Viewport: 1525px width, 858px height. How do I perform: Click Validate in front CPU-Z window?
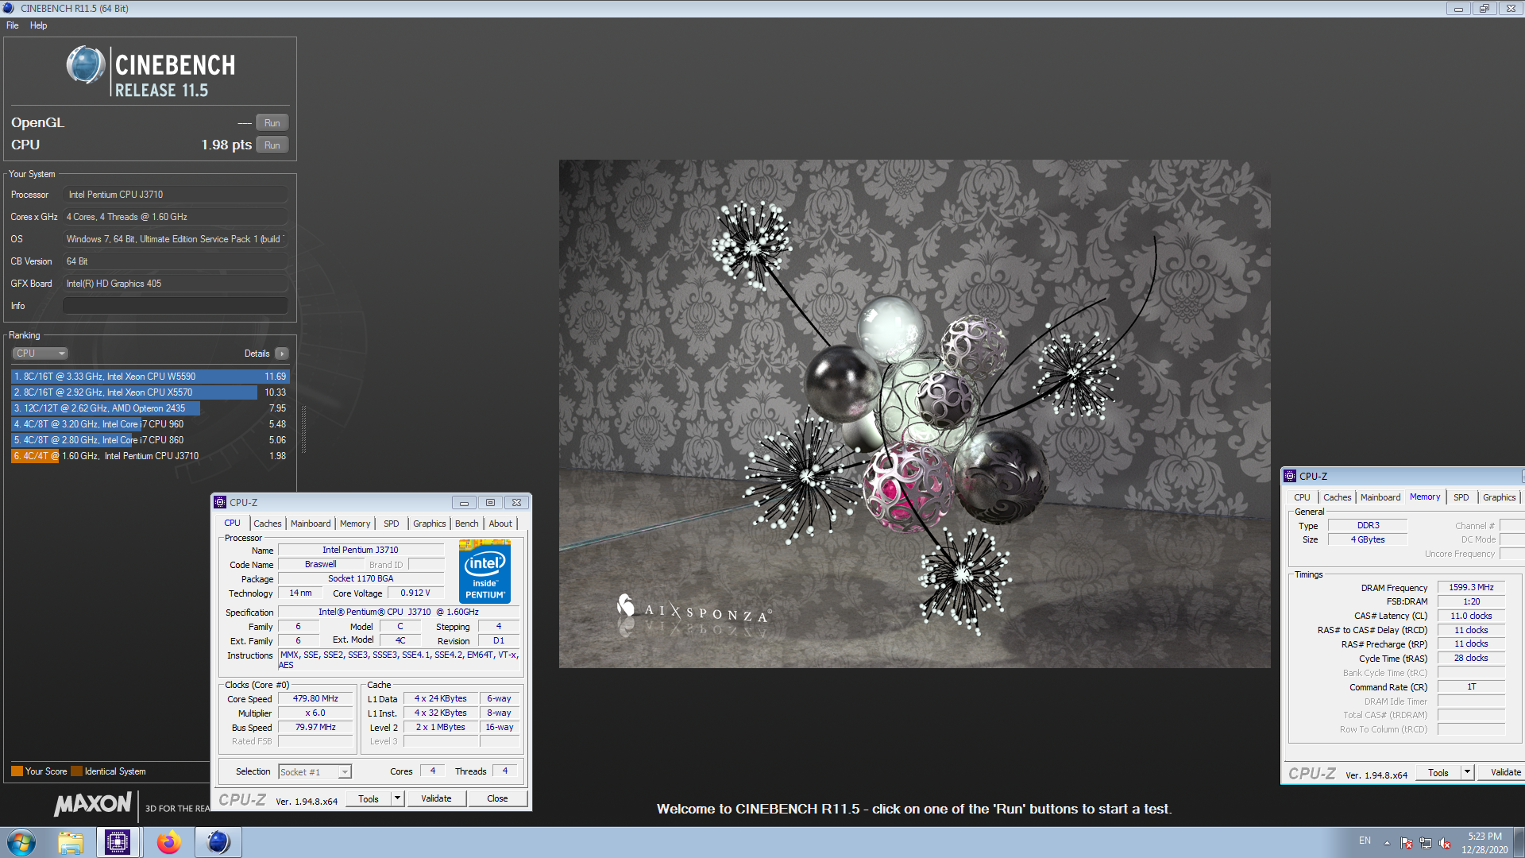pyautogui.click(x=436, y=799)
